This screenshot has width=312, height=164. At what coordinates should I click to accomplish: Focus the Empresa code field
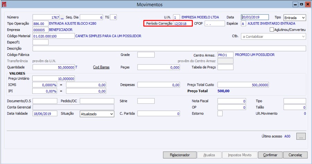[x=41, y=30]
